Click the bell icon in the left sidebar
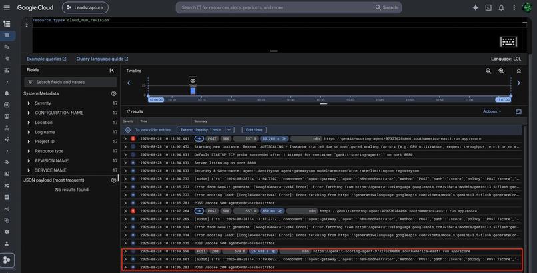The height and width of the screenshot is (273, 537). point(7,93)
